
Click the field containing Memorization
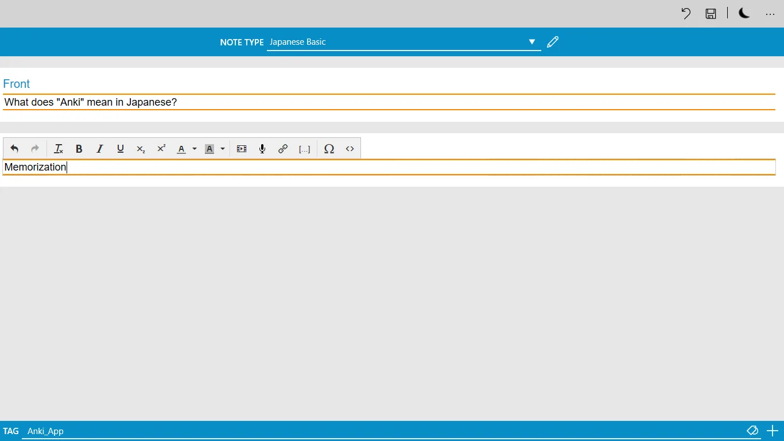coord(389,167)
